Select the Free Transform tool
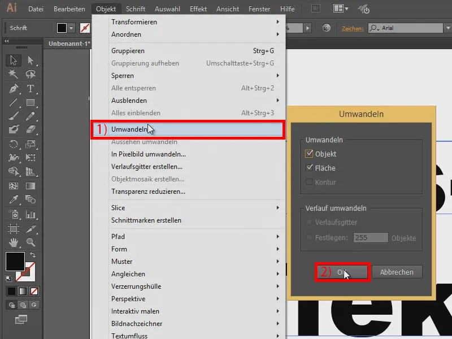This screenshot has width=452, height=339. coord(31,158)
